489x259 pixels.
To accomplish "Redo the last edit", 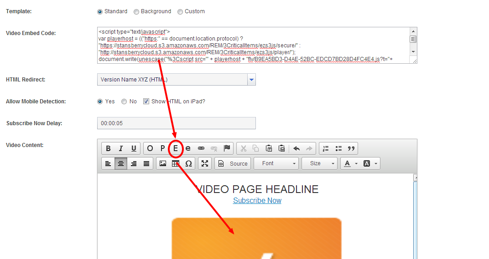I will click(309, 148).
